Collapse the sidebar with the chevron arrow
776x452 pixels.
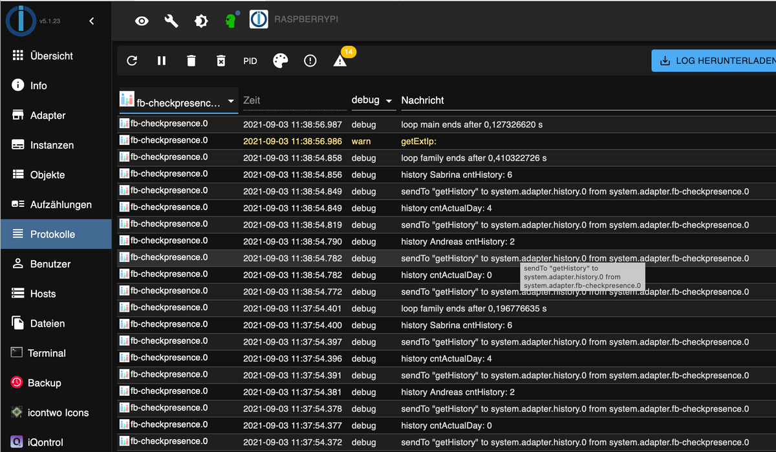(92, 21)
